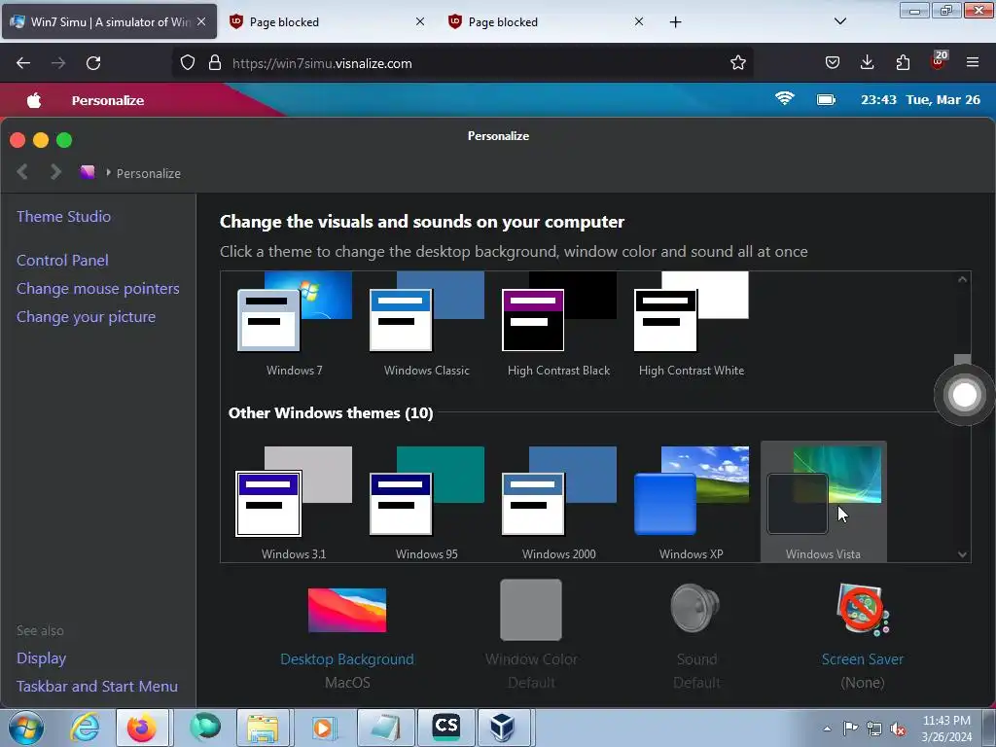Open the CS taskbar application
996x747 pixels.
pyautogui.click(x=445, y=728)
